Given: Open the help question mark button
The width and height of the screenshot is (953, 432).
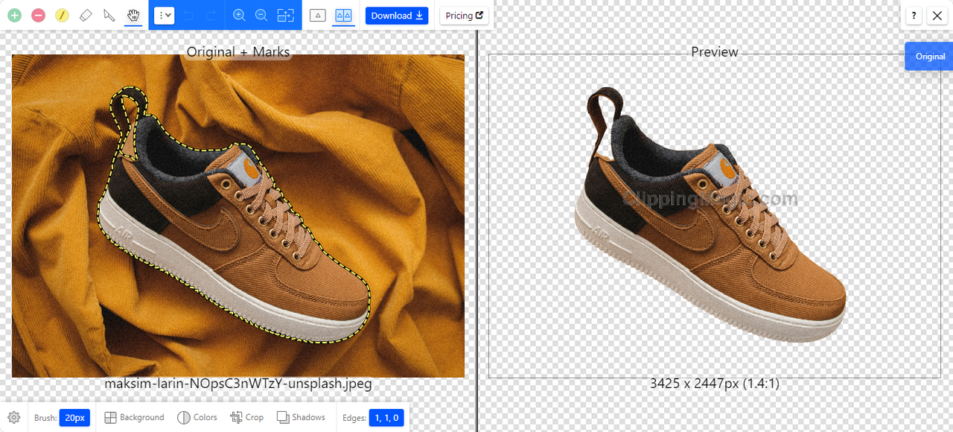Looking at the screenshot, I should [914, 16].
